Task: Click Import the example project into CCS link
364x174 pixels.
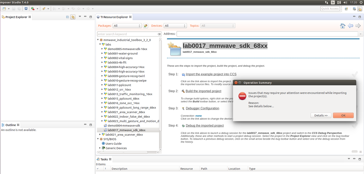Action: click(211, 74)
